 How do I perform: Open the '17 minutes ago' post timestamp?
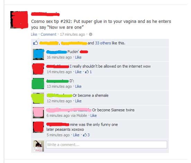point(72,34)
